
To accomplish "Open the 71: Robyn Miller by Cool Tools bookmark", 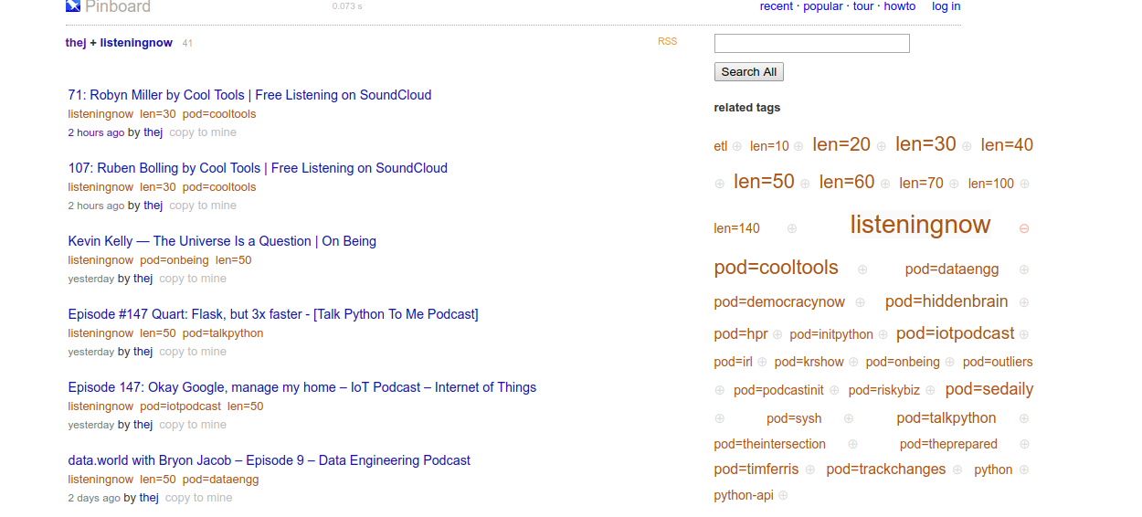I will [x=249, y=95].
